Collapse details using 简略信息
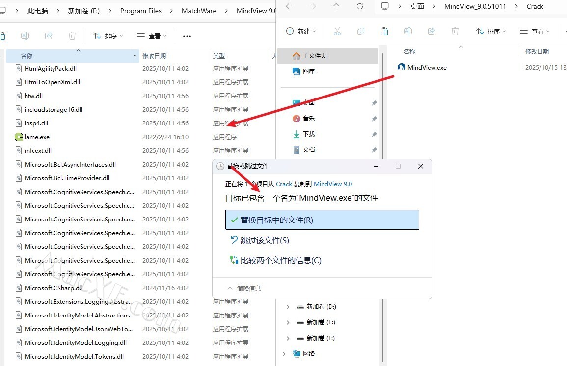 click(244, 288)
